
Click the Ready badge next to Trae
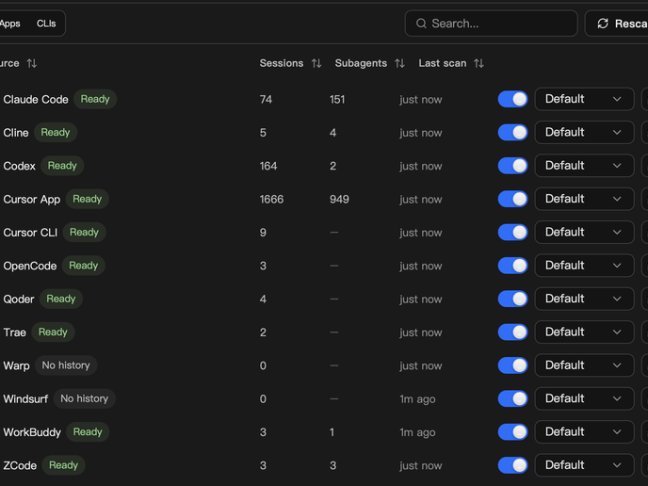point(53,332)
